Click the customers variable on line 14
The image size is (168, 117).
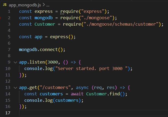point(51,94)
